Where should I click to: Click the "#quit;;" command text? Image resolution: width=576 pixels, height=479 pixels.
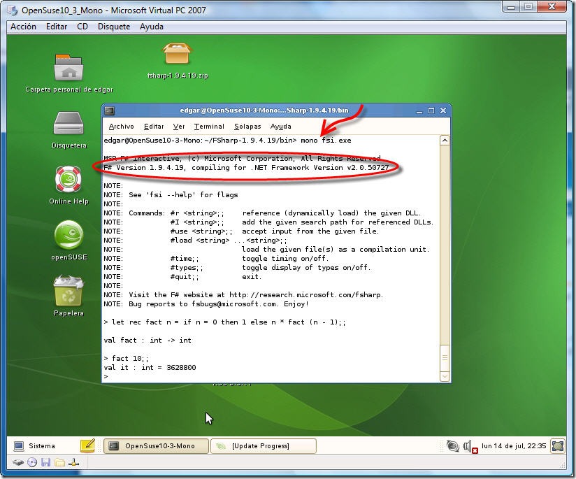(x=185, y=277)
